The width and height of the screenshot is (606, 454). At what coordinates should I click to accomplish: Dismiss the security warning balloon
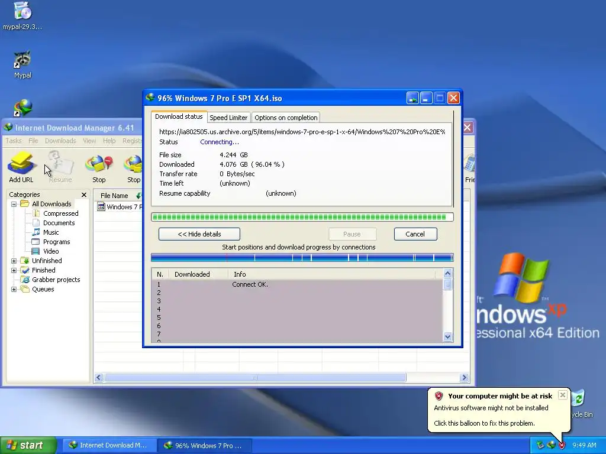(x=563, y=394)
